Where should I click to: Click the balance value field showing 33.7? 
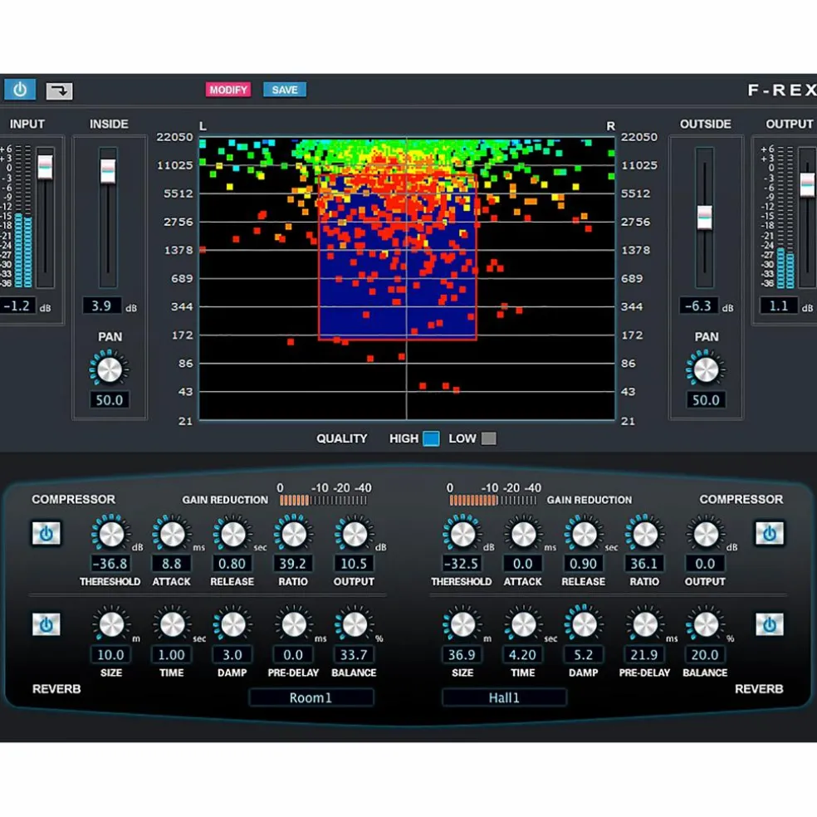(354, 655)
